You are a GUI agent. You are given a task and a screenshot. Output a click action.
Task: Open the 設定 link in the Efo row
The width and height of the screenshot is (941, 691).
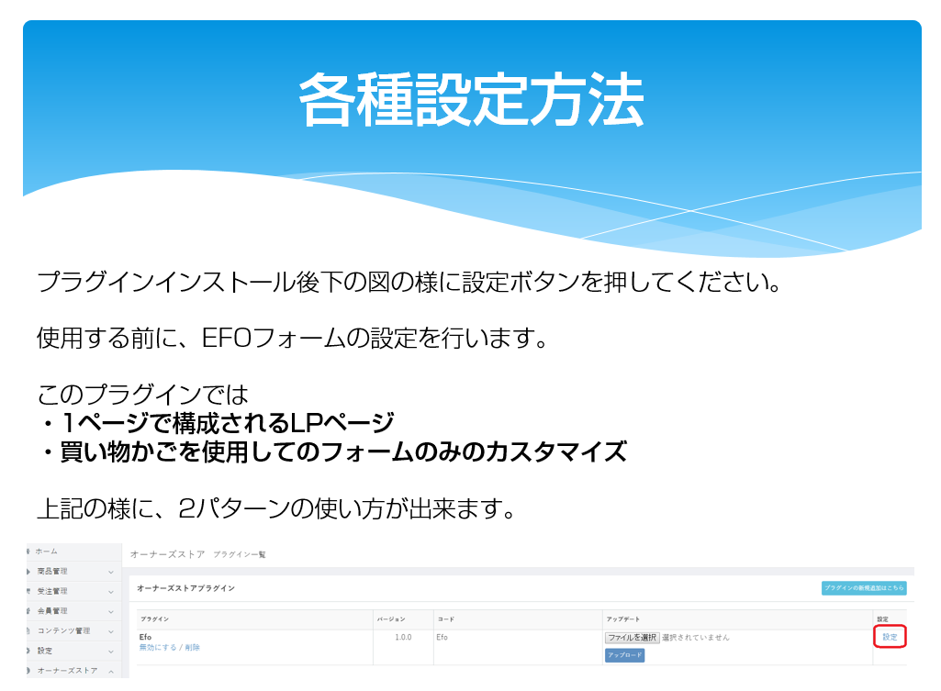pyautogui.click(x=890, y=637)
